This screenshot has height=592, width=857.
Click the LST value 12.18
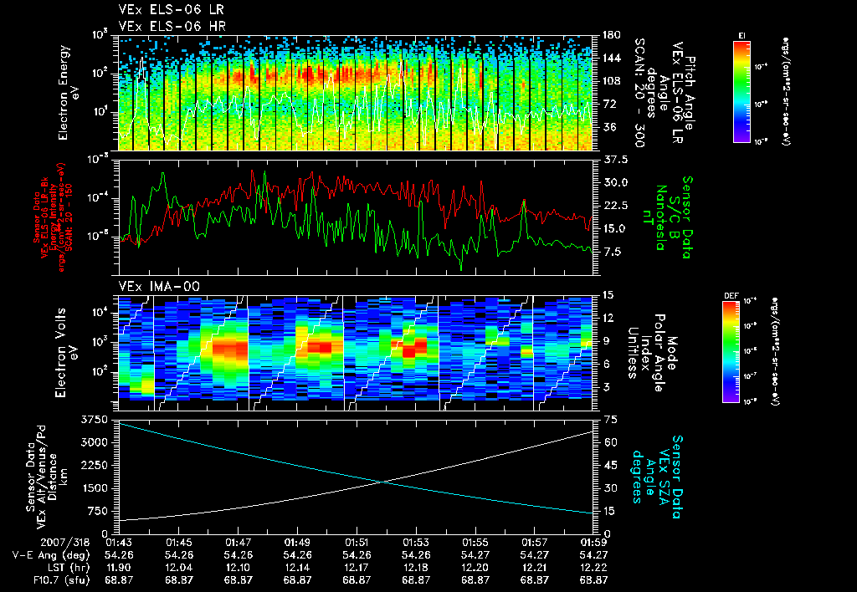pyautogui.click(x=416, y=568)
